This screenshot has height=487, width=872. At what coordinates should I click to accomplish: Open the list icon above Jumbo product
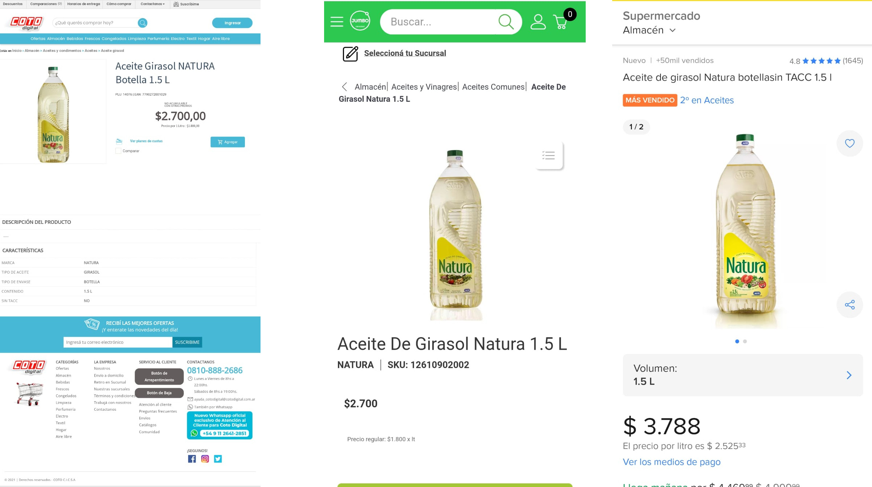click(x=549, y=156)
